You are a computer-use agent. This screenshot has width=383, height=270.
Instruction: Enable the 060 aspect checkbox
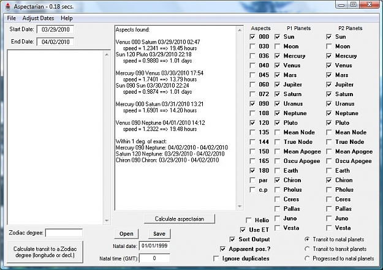click(252, 84)
